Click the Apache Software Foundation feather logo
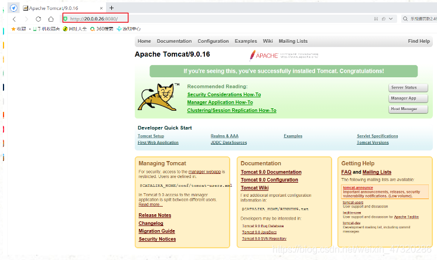 pos(284,55)
